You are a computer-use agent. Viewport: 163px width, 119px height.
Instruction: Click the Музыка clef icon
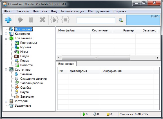17,47
